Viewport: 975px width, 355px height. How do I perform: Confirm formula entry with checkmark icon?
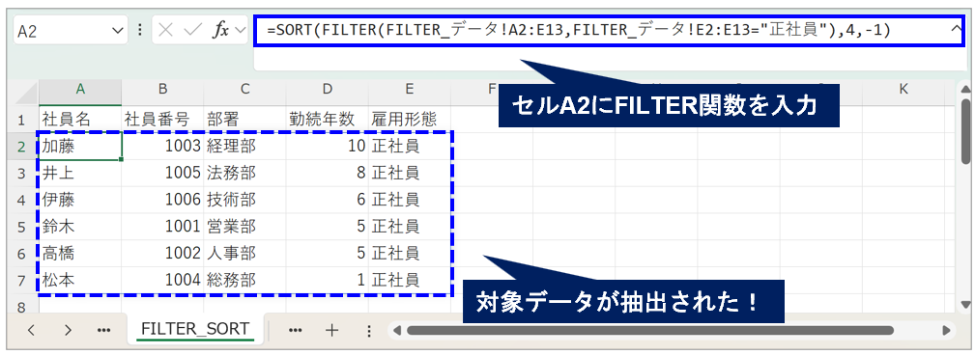[193, 31]
